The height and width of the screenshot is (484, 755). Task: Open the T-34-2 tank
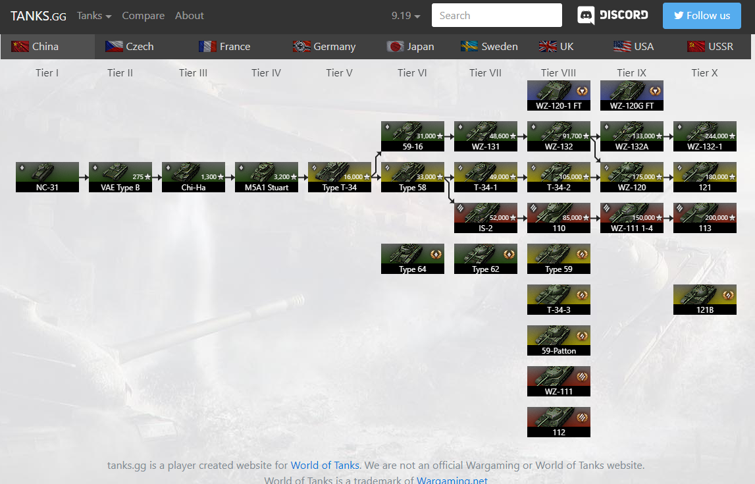click(559, 177)
